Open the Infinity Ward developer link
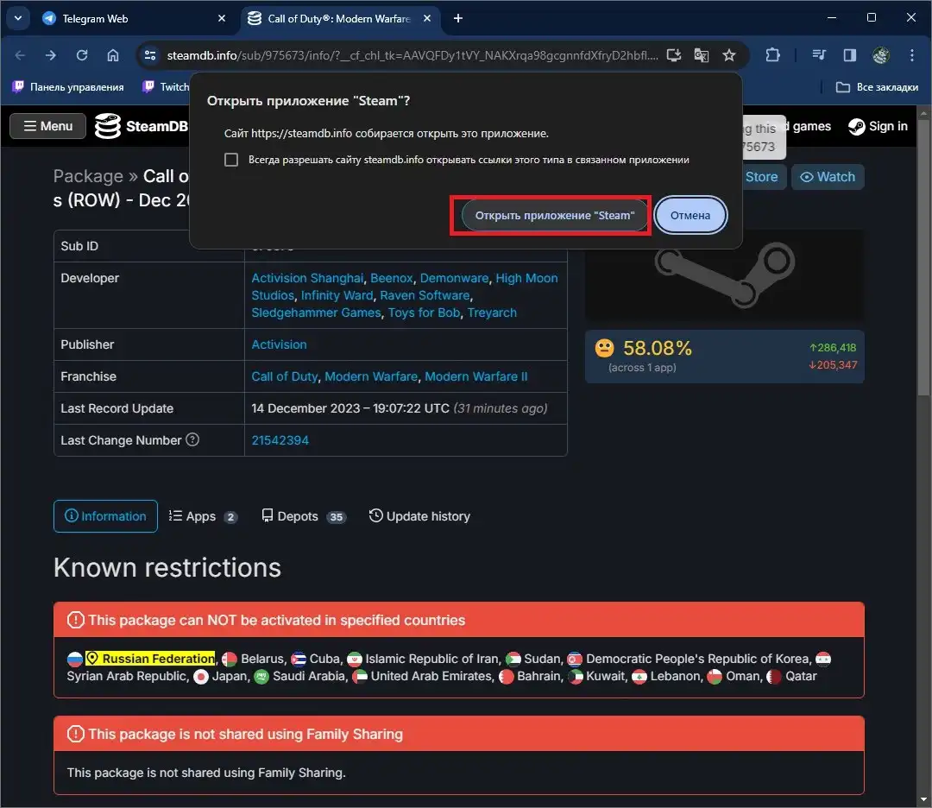 coord(337,295)
